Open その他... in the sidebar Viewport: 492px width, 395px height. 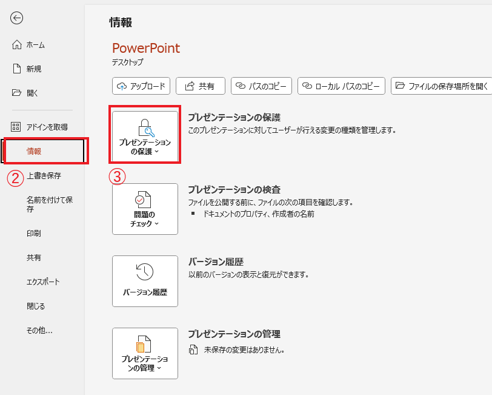[x=39, y=330]
